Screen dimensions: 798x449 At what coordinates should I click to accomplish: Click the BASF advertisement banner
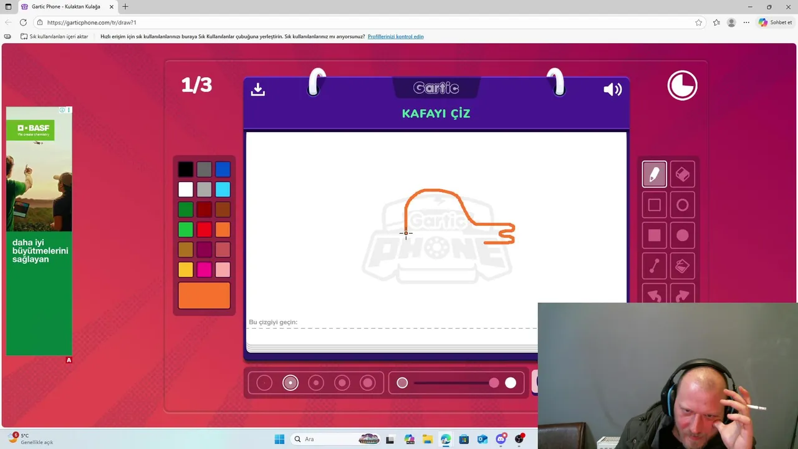click(39, 231)
